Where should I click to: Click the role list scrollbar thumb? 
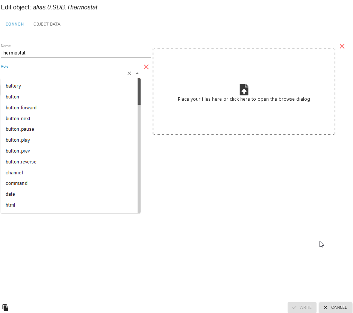[139, 91]
